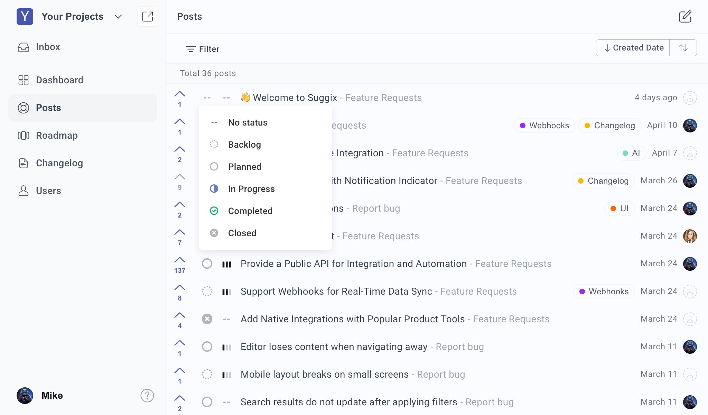Viewport: 708px width, 415px height.
Task: Open priority dashes on Search results row
Action: tap(226, 402)
